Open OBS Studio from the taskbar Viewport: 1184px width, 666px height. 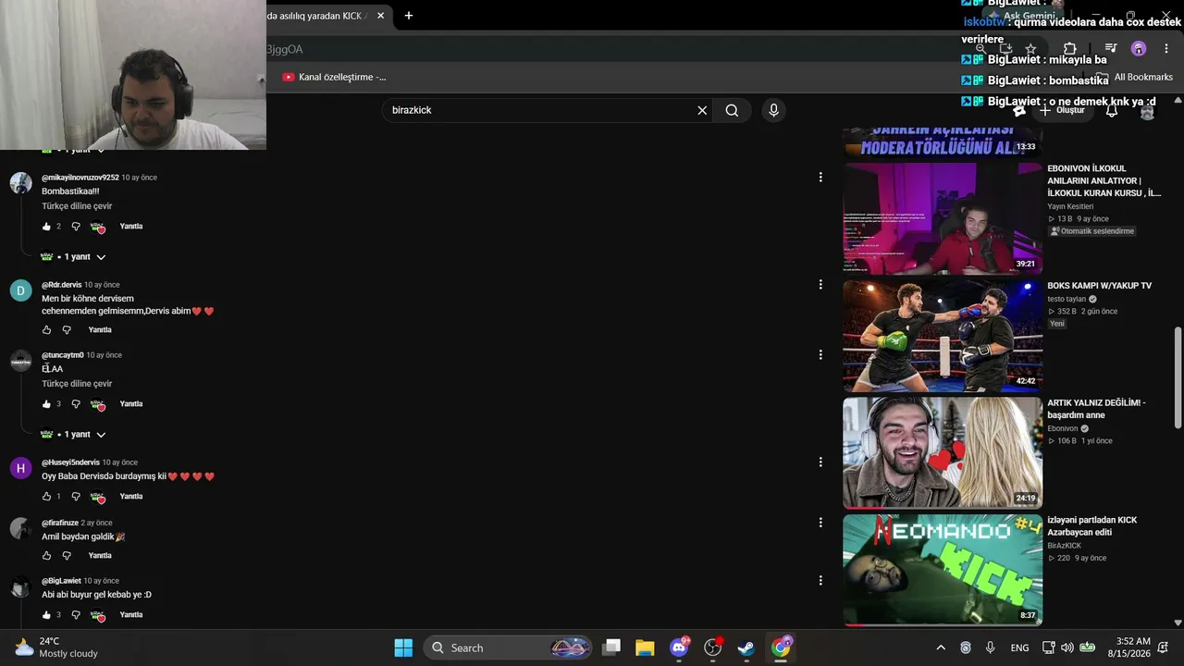(712, 647)
